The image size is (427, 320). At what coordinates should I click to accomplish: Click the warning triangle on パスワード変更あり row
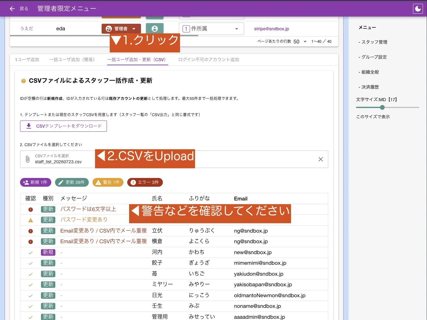point(31,220)
